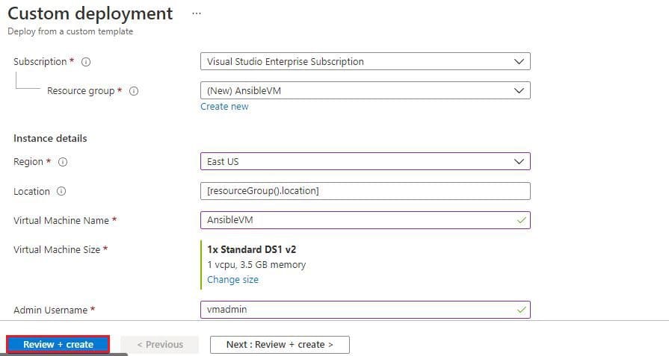Image resolution: width=669 pixels, height=356 pixels.
Task: Open the East US region dropdown
Action: (366, 161)
